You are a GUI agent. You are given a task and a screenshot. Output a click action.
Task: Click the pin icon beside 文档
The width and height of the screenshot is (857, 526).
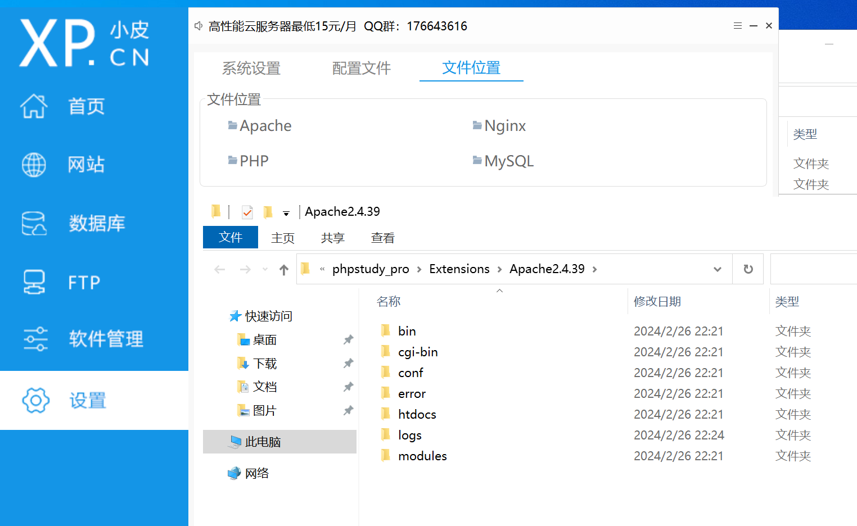pyautogui.click(x=348, y=387)
